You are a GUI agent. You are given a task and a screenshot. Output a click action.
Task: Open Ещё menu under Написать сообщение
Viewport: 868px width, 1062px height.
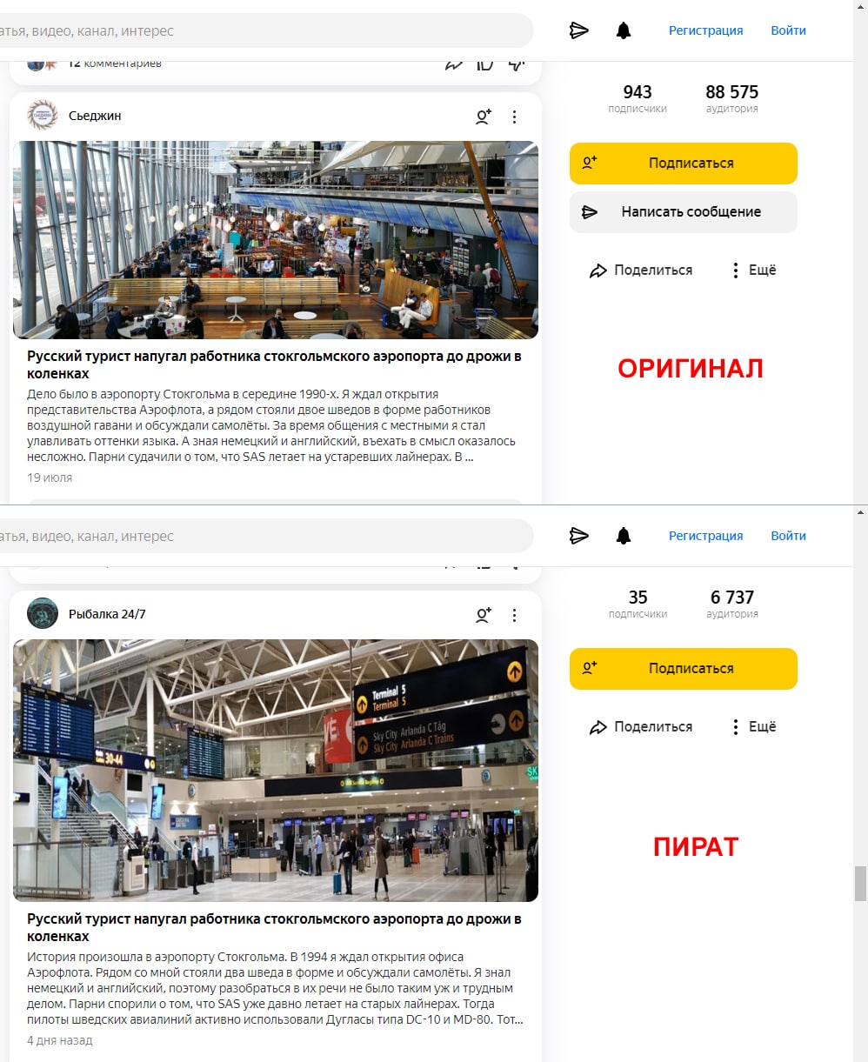coord(753,270)
